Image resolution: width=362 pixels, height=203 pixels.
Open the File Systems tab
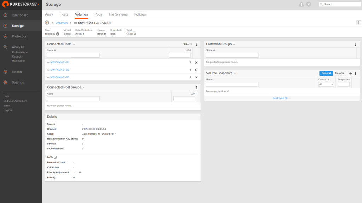118,14
